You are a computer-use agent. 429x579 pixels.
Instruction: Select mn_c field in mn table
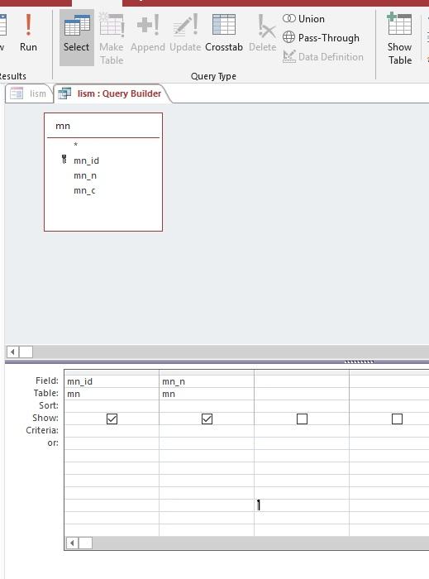[84, 190]
